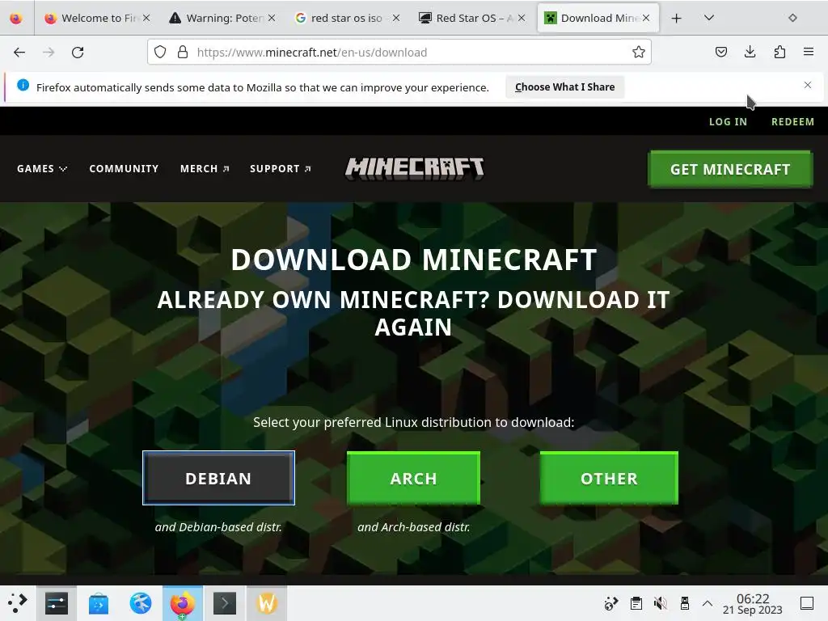Viewport: 828px width, 621px height.
Task: Click the Minecraft logo
Action: click(415, 168)
